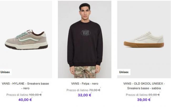Open VANS - HYLANE - Sneakers basse title link
Screen dimensions: 171x109
point(25,86)
